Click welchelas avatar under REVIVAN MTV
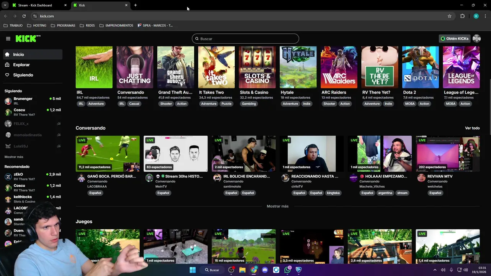This screenshot has width=491, height=276. (x=421, y=178)
